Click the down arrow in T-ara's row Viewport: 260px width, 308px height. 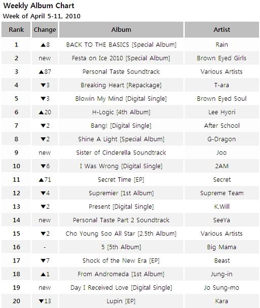click(x=43, y=85)
